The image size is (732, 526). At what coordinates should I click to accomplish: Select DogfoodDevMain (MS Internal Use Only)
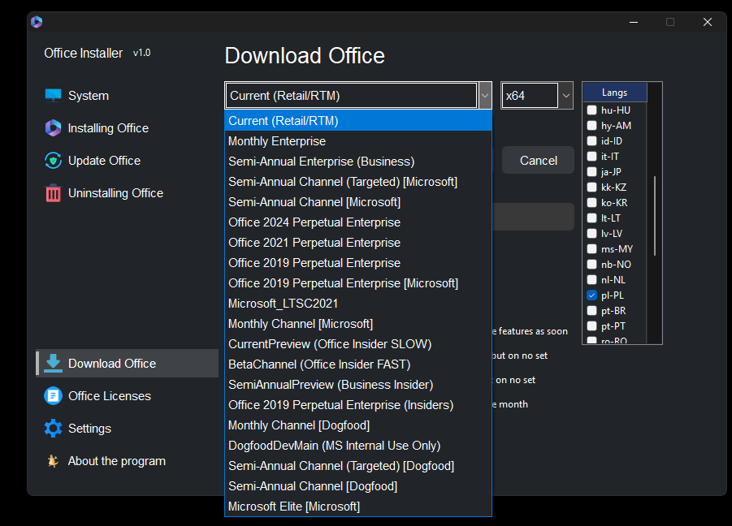pos(358,446)
